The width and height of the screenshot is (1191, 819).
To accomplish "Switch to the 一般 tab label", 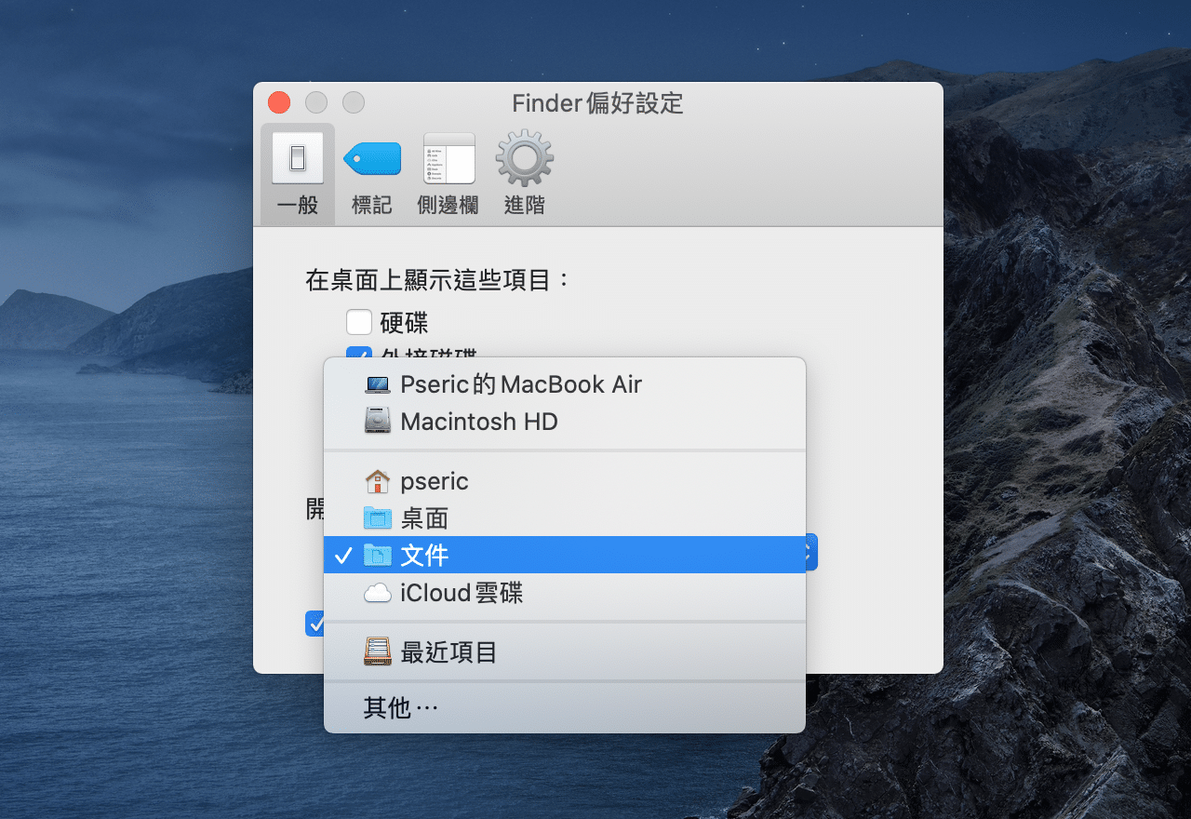I will coord(298,206).
